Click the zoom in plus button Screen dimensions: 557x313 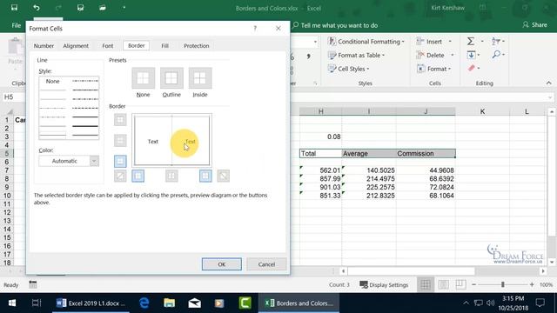pyautogui.click(x=532, y=284)
